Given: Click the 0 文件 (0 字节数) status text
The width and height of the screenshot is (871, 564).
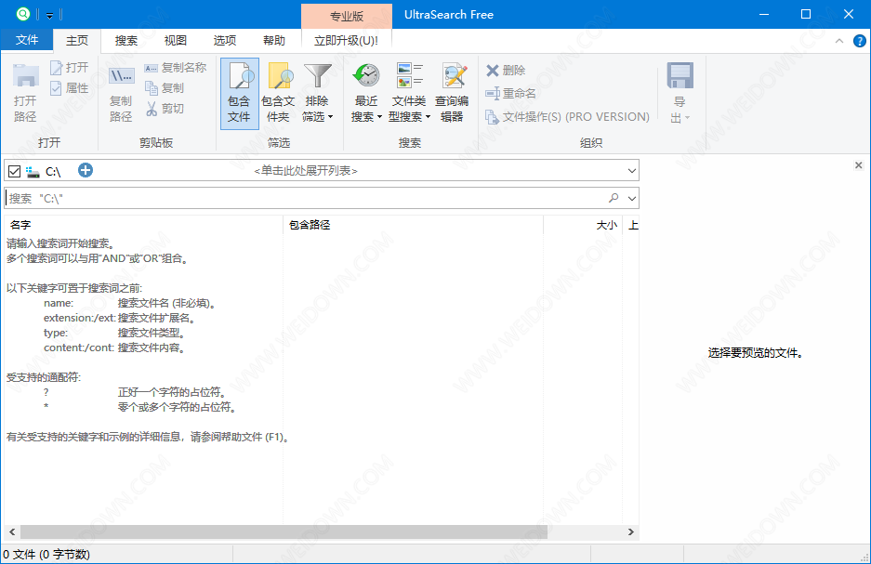Looking at the screenshot, I should 46,555.
